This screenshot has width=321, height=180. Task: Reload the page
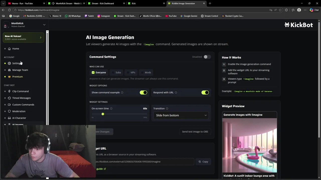(x=9, y=10)
